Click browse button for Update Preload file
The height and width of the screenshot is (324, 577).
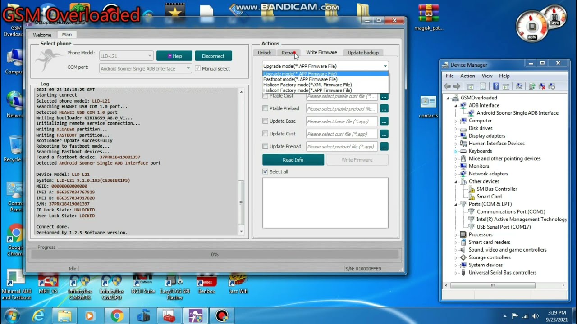(384, 146)
